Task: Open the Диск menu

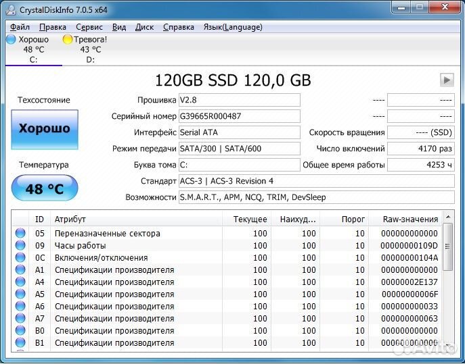Action: pyautogui.click(x=144, y=27)
